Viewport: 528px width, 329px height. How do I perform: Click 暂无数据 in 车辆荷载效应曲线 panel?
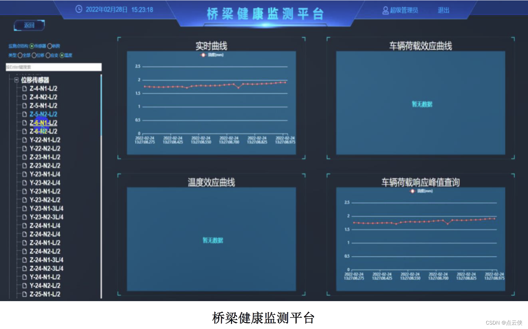click(422, 104)
